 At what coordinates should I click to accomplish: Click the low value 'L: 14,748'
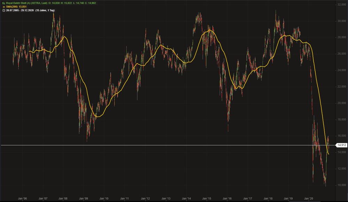(78, 3)
